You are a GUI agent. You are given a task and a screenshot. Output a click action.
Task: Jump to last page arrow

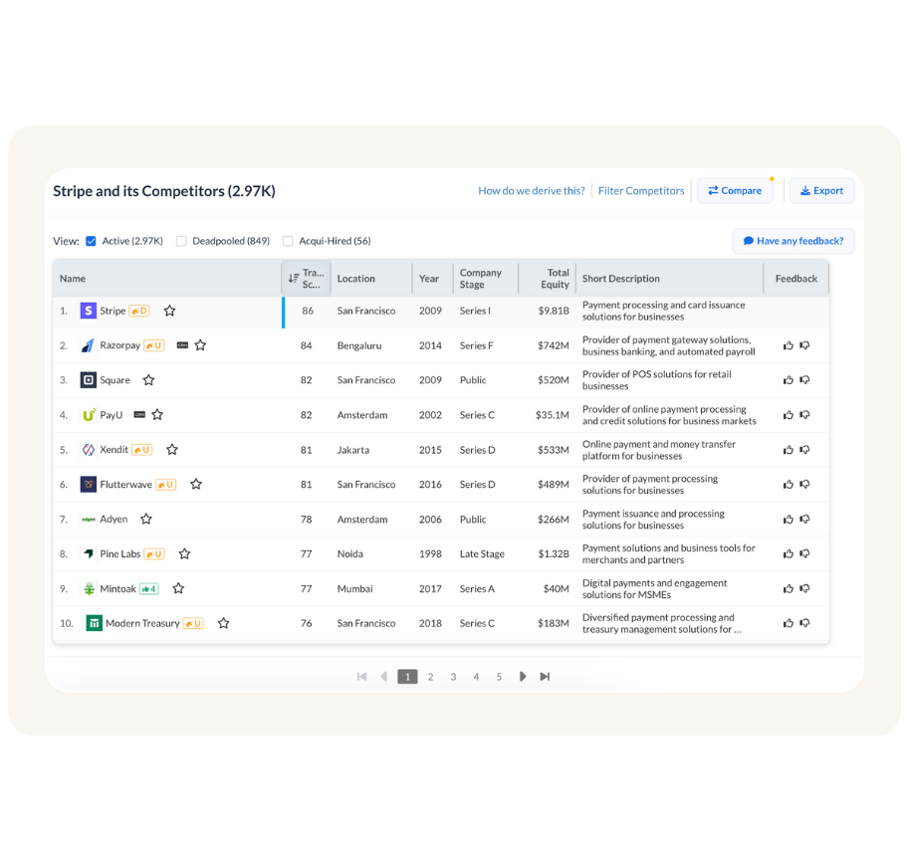point(545,677)
